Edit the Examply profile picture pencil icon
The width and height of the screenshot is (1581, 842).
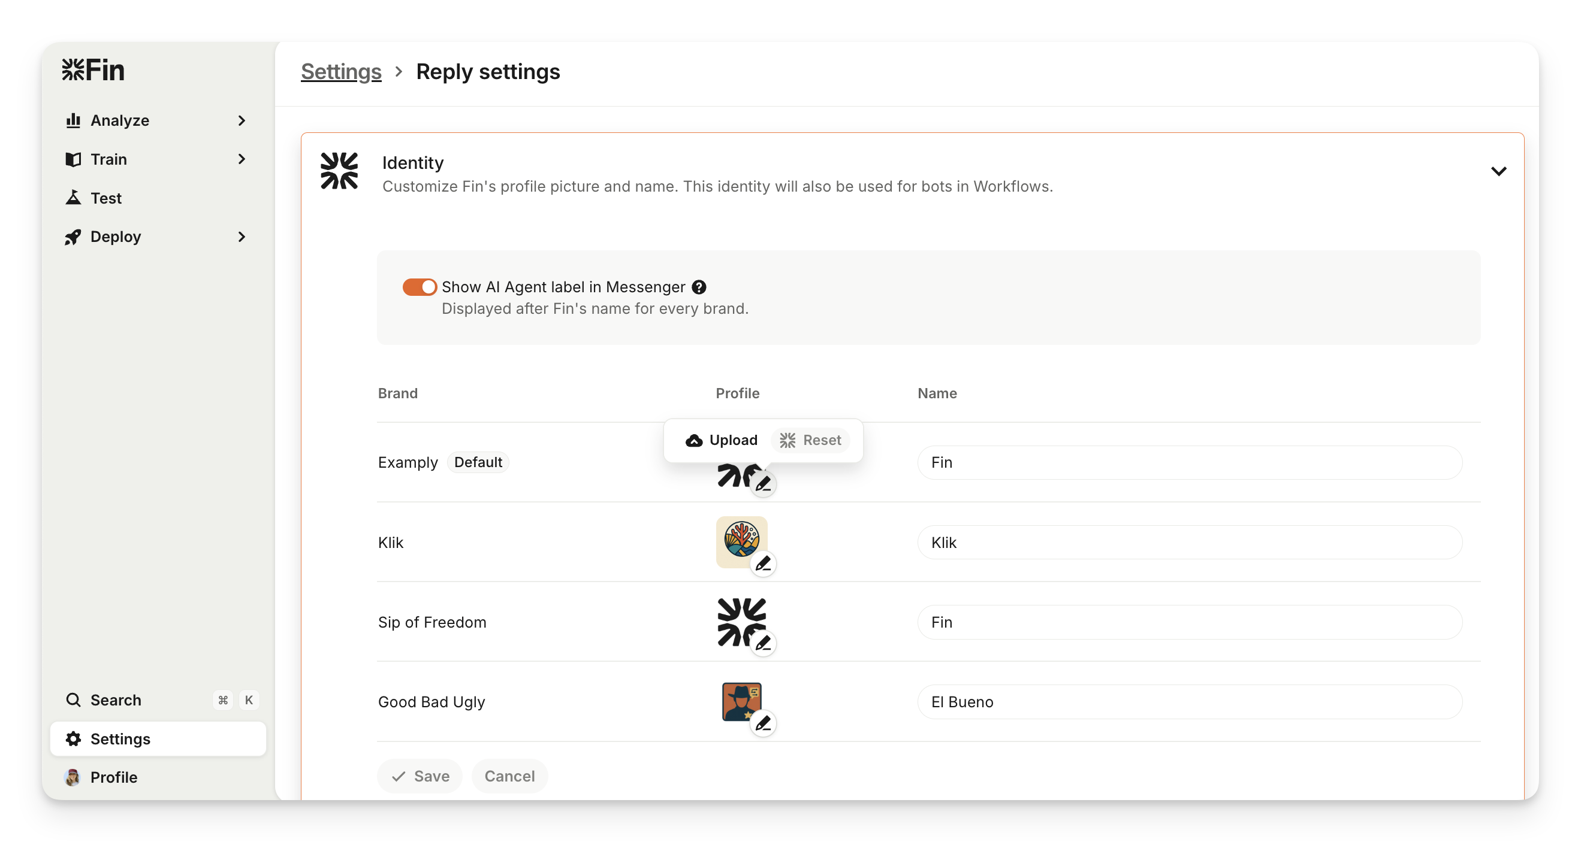[763, 484]
